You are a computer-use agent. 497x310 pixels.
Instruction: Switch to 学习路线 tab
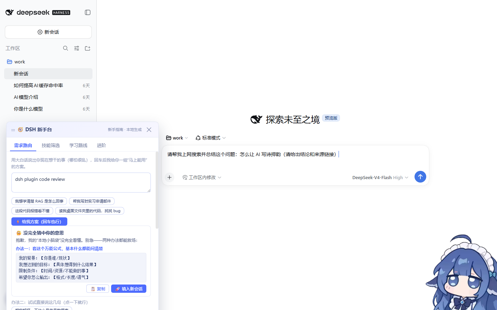point(78,145)
